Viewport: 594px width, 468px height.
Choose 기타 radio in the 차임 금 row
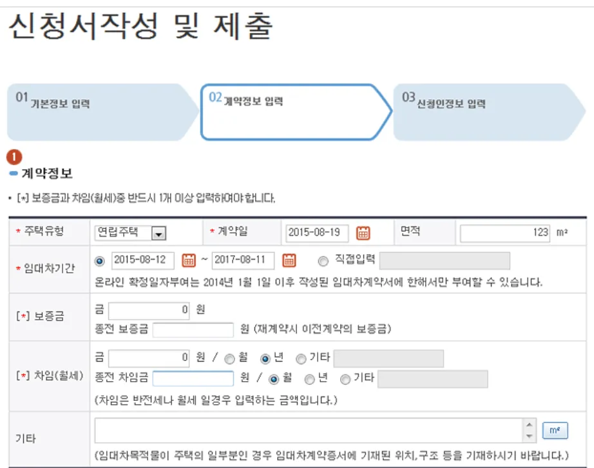pos(301,358)
